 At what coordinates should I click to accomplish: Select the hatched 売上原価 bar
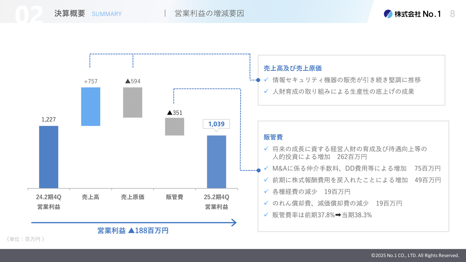tap(133, 102)
